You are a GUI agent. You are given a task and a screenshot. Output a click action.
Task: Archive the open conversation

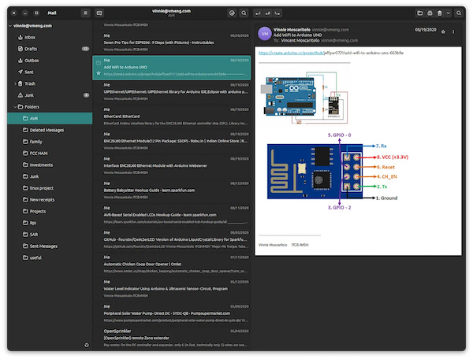click(430, 13)
